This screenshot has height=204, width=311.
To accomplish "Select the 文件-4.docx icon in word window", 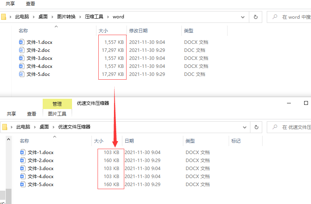I will (x=21, y=66).
